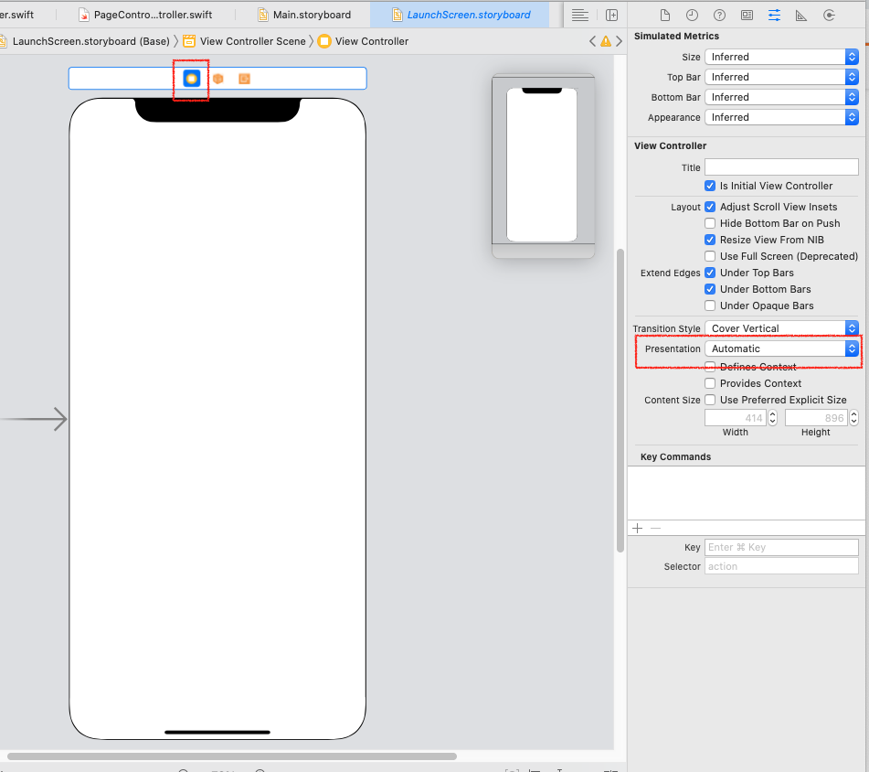
Task: Click the Width stepper arrows
Action: point(772,418)
